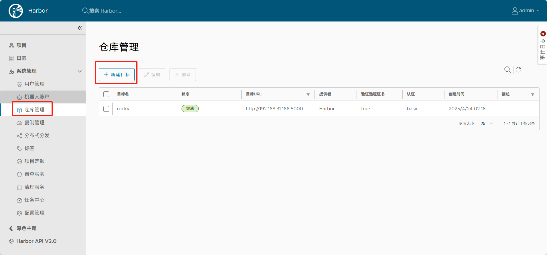This screenshot has height=255, width=547.
Task: Click the 搜索 Harbor search field
Action: click(x=105, y=11)
